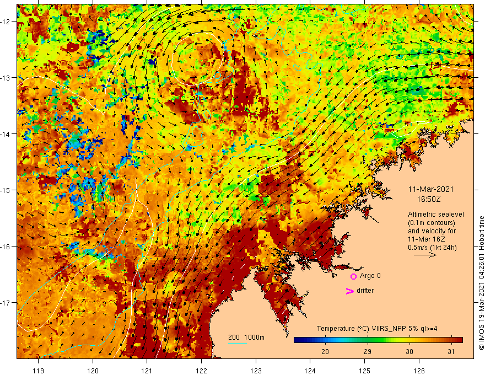Screen dimensions: 485x375
Task: Click longitude axis label '120'
Action: click(x=93, y=371)
